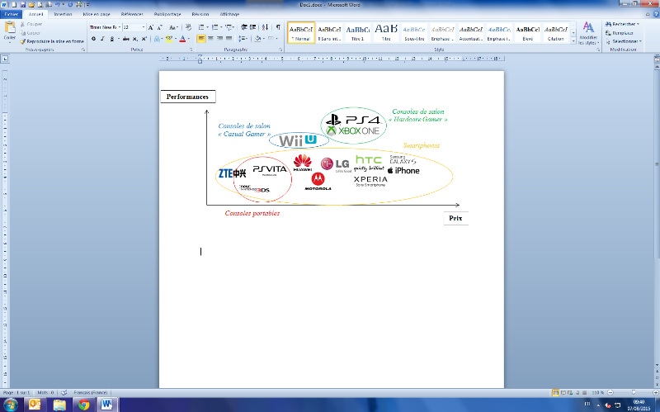This screenshot has height=412, width=660.
Task: Click the center alignment icon
Action: pos(211,38)
